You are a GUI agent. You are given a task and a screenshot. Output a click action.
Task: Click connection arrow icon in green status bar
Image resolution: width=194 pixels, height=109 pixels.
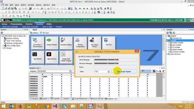[x=187, y=20]
